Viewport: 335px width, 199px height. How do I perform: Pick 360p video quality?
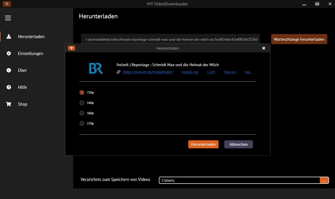pos(82,113)
